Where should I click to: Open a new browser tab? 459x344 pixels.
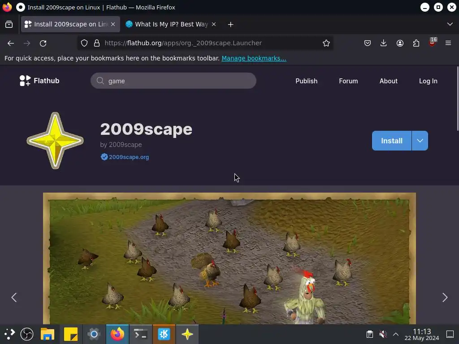(x=231, y=25)
